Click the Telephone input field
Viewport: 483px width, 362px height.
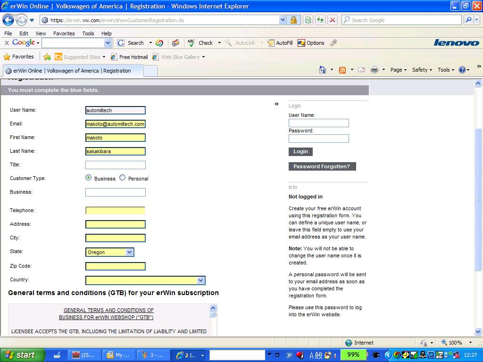point(115,211)
